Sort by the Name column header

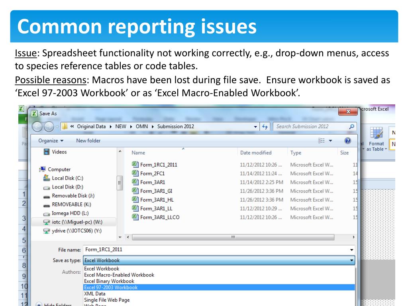138,153
